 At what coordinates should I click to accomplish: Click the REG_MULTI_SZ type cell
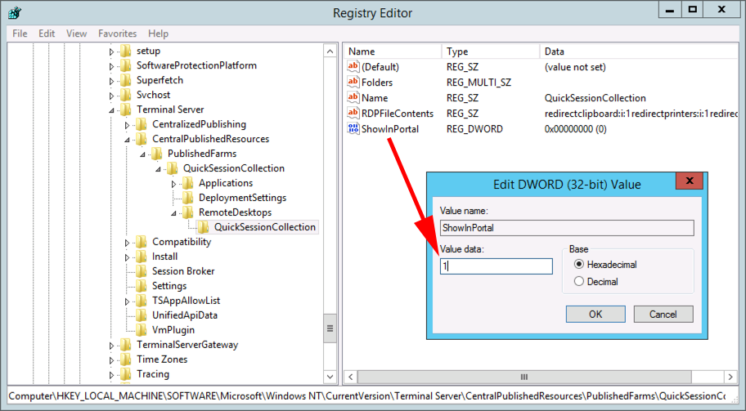pyautogui.click(x=479, y=83)
